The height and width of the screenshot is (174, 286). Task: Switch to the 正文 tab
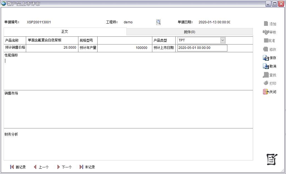pyautogui.click(x=65, y=32)
